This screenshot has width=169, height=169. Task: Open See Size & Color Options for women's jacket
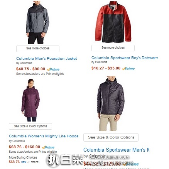[30, 126]
